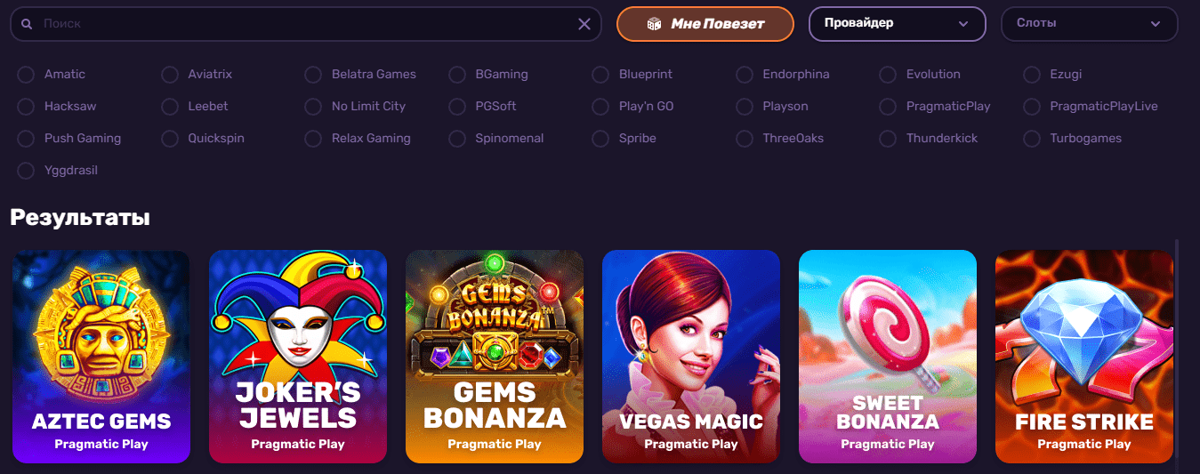Click the results vertical scrollbar

[1177, 356]
